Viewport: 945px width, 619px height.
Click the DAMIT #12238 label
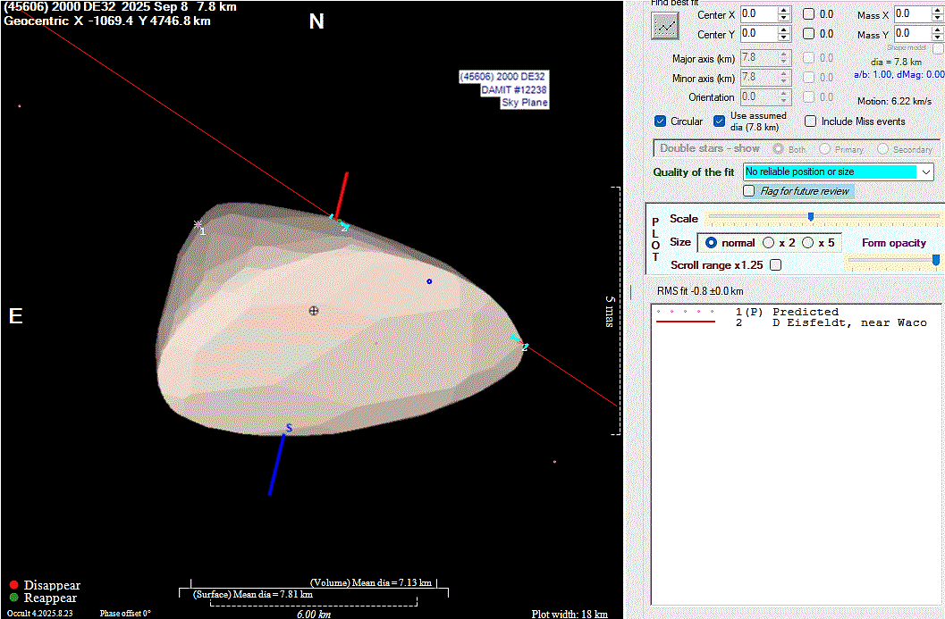click(x=513, y=90)
